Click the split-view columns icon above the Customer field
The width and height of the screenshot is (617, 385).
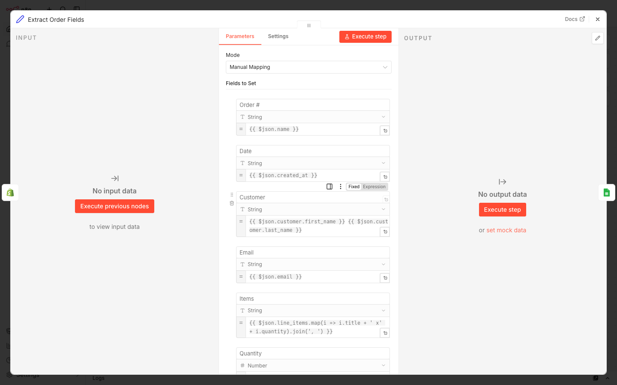click(x=329, y=187)
